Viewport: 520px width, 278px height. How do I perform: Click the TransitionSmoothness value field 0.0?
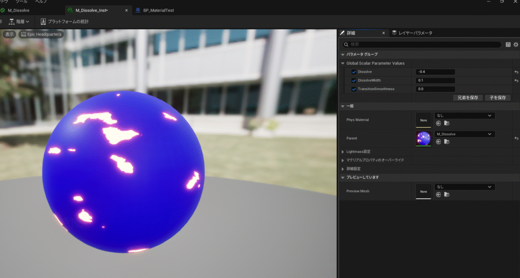435,89
